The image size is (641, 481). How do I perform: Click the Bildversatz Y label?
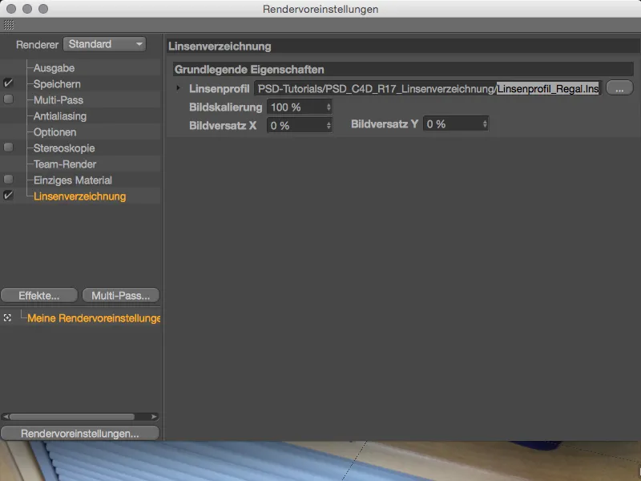coord(385,124)
